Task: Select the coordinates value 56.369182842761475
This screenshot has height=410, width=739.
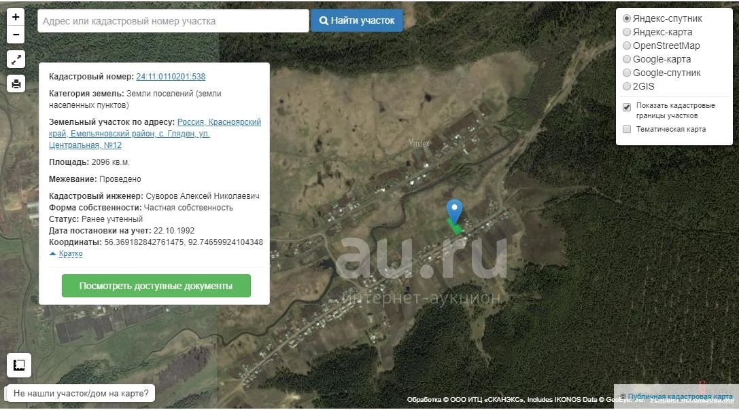Action: (143, 242)
